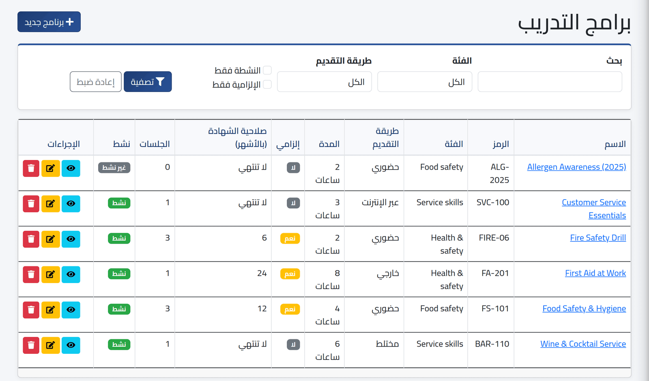Edit the Customer Service Essentials row
Image resolution: width=649 pixels, height=381 pixels.
(51, 204)
